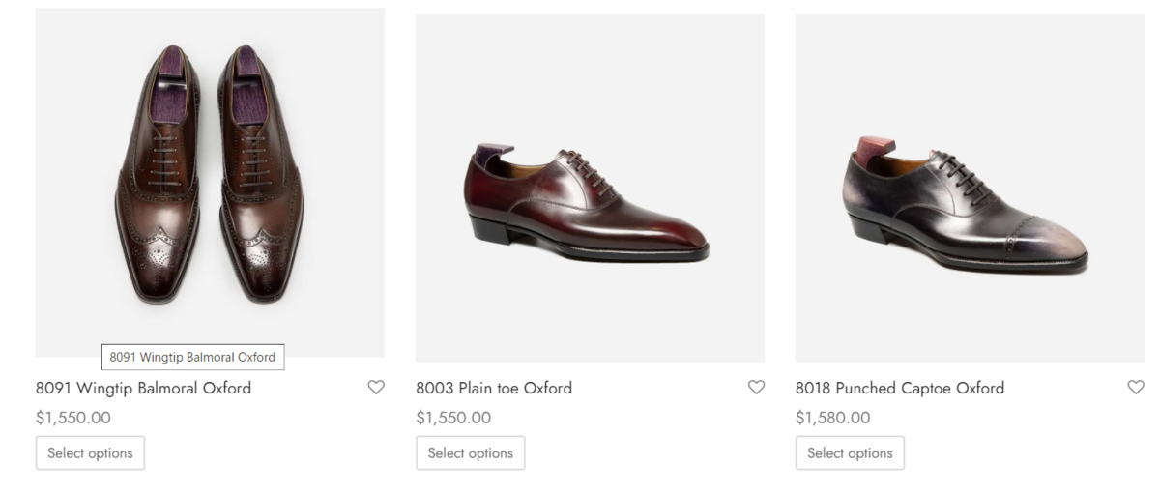Open the 8003 Plain toe Oxford title link
Screen dimensions: 1160x495
[494, 389]
